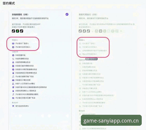Click 抖音热搜曝光机会 text in the exclusive card
Image resolution: width=146 pixels, height=130 pixels.
pos(89,67)
